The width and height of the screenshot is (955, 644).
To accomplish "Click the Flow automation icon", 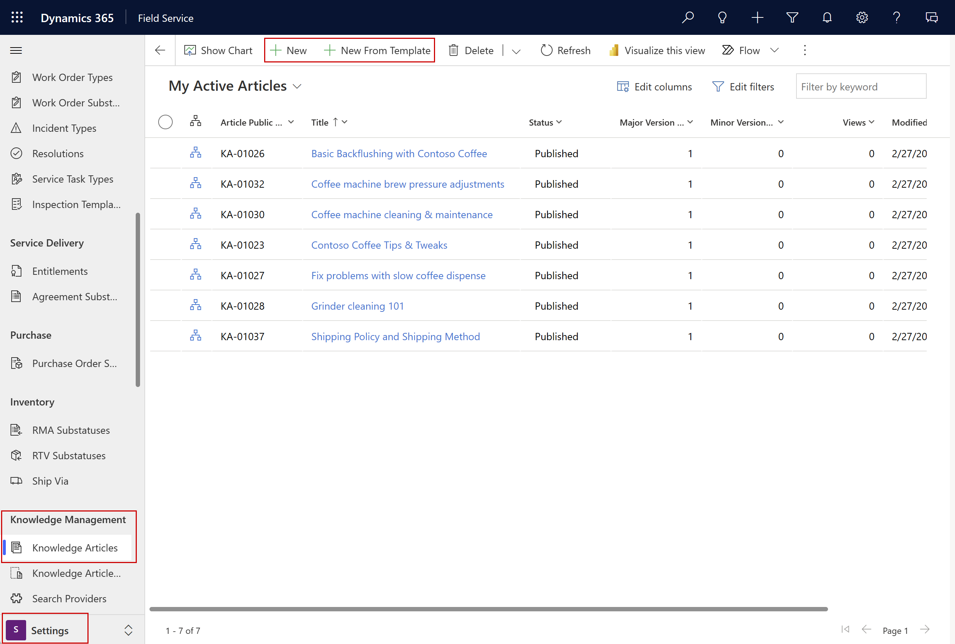I will tap(728, 50).
